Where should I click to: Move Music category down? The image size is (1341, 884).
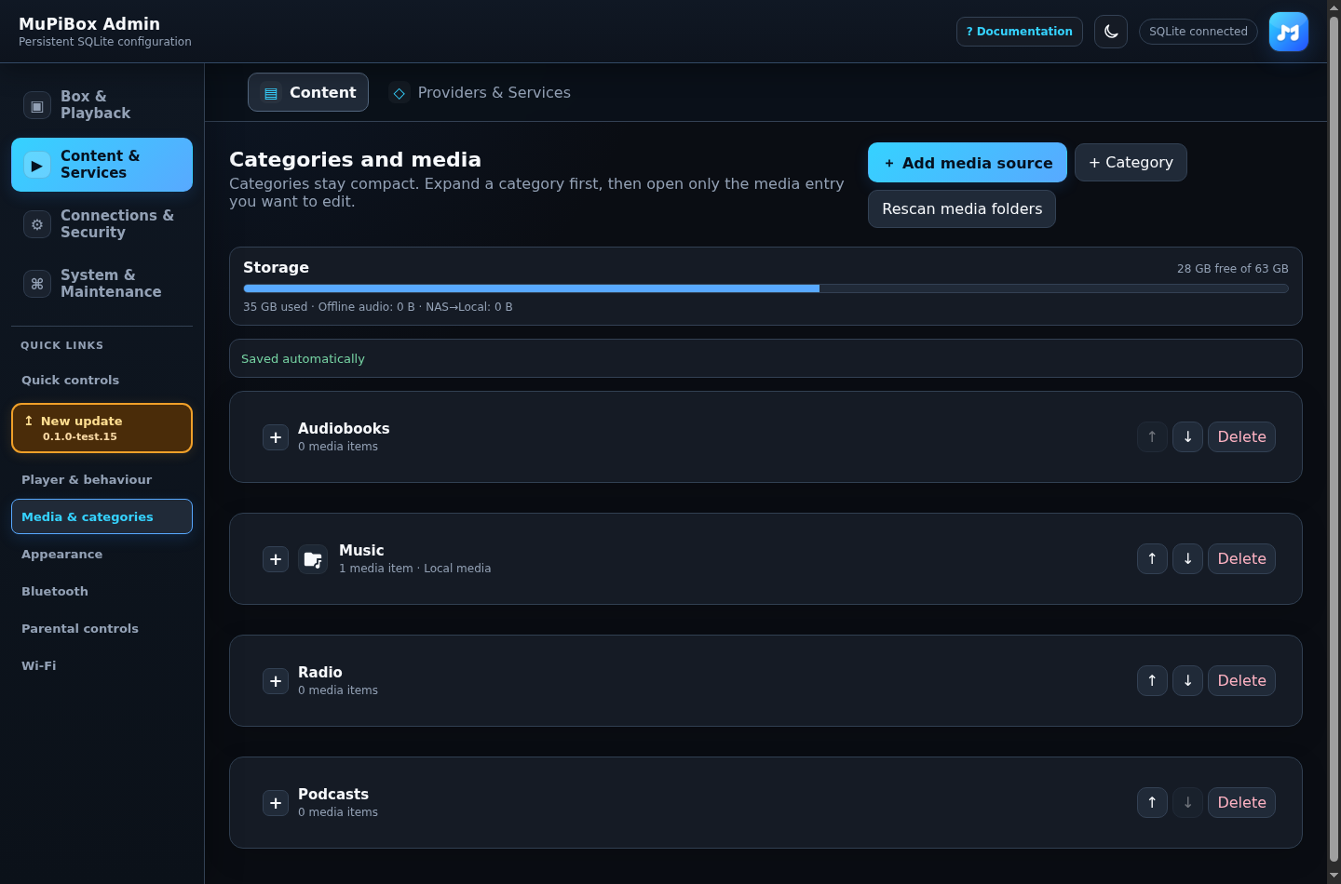click(x=1187, y=559)
